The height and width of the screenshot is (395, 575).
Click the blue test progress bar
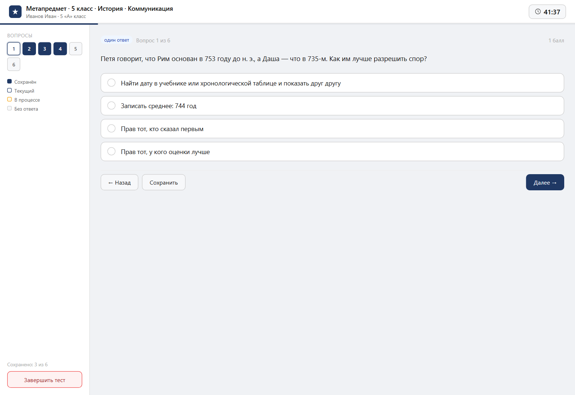pyautogui.click(x=49, y=24)
